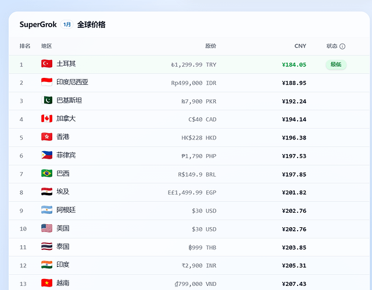Click the R$149.9 BRL price
Image resolution: width=372 pixels, height=290 pixels.
click(x=197, y=174)
